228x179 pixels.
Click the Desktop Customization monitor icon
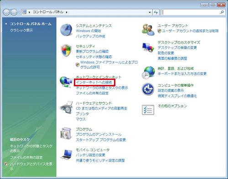pyautogui.click(x=148, y=47)
